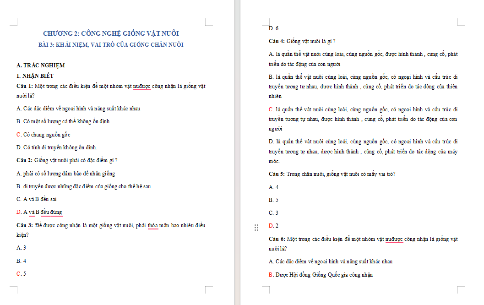
Task: Click the heading "CHƯƠNG 2: CÔNG NGHỆ GIỐNG VẬT NUÔI"
Action: (x=111, y=33)
